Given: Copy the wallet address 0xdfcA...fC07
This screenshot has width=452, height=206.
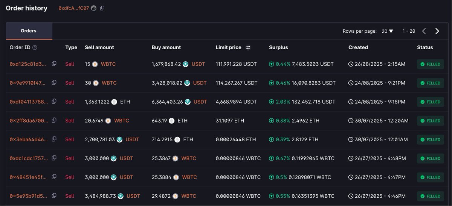Looking at the screenshot, I should click(102, 8).
